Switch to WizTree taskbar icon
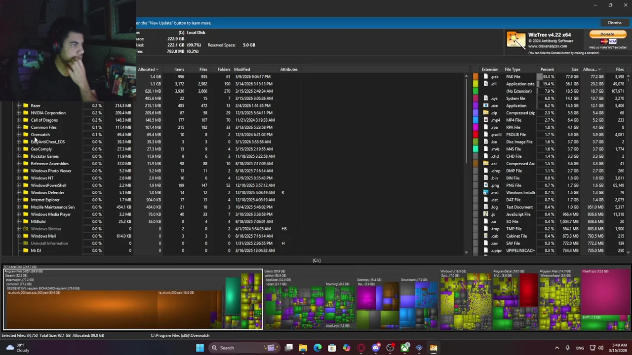 (434, 348)
